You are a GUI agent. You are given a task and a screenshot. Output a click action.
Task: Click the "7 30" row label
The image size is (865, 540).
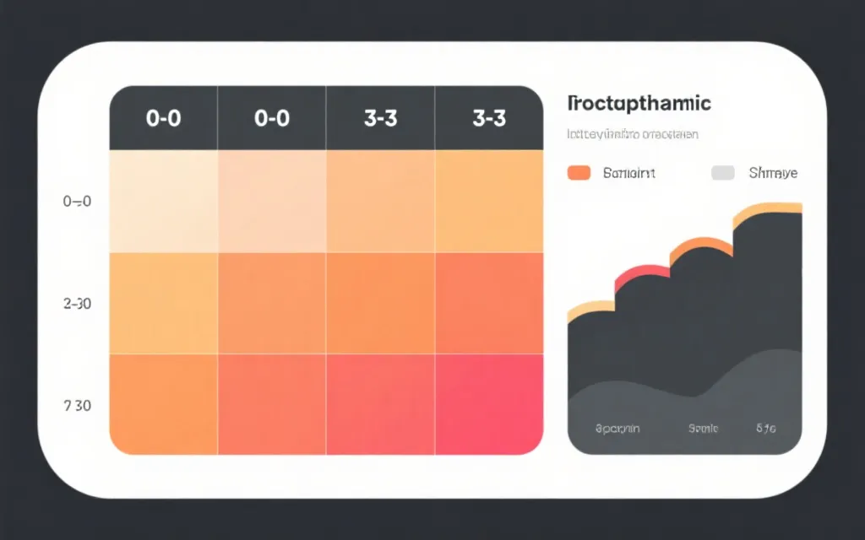(77, 406)
